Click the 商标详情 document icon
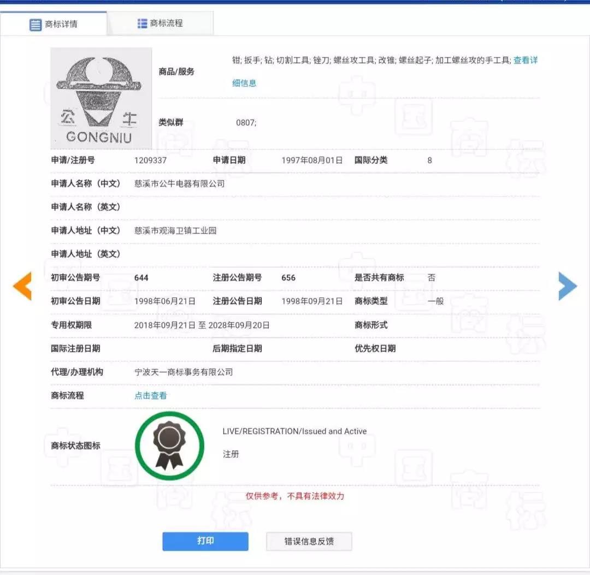Screen dimensions: 590x575 (36, 25)
